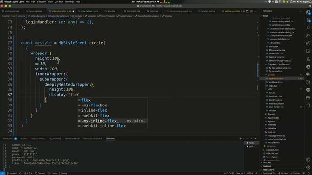Open the Explorer panel ellipsis menu
The image size is (312, 175).
pyautogui.click(x=301, y=11)
